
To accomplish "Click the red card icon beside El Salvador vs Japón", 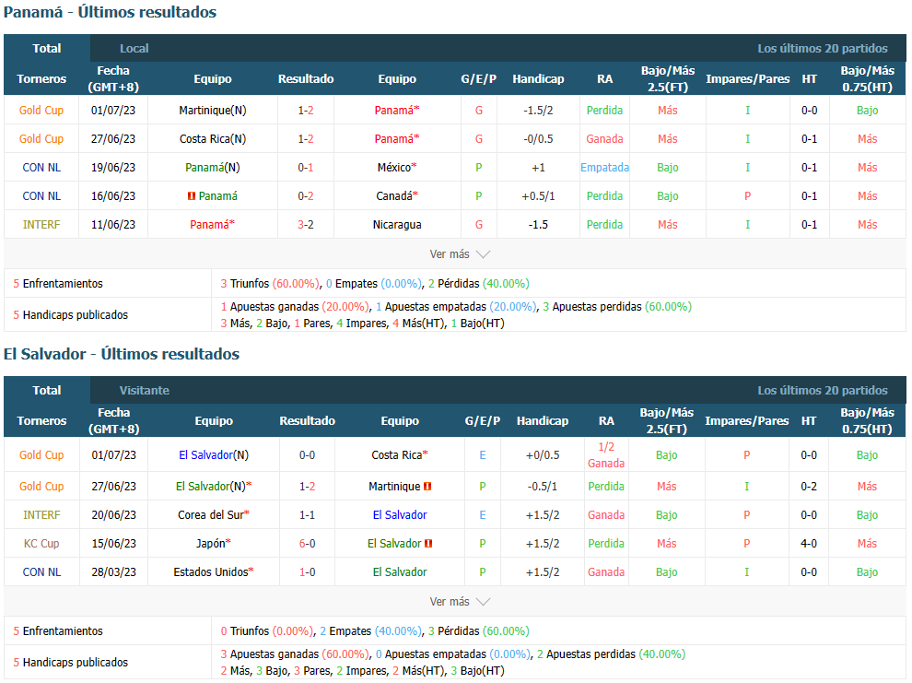I will 428,544.
